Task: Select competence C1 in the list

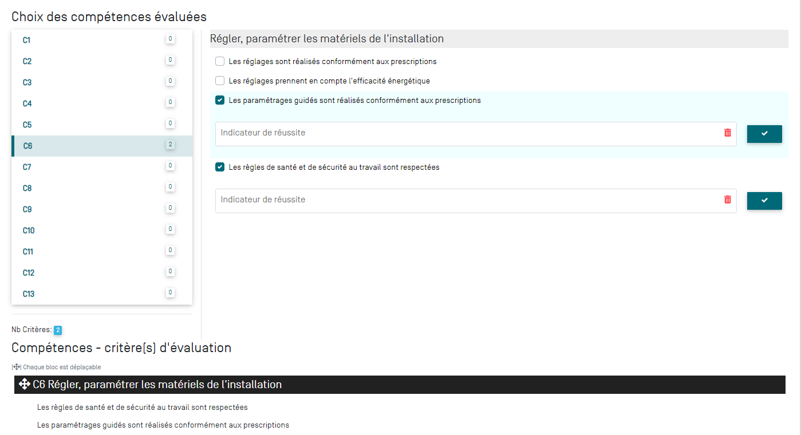Action: 27,40
